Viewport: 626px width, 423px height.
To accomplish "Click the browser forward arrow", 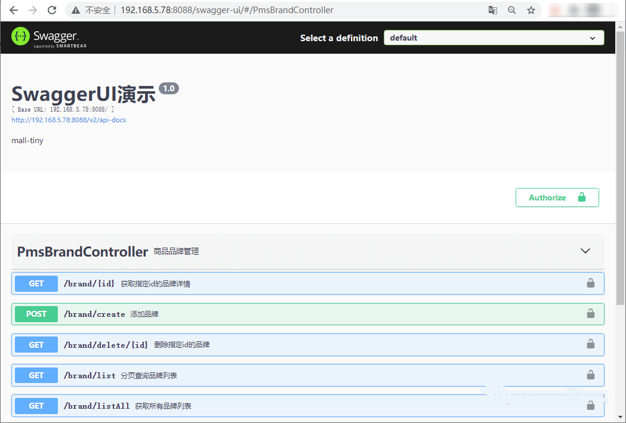I will tap(33, 10).
